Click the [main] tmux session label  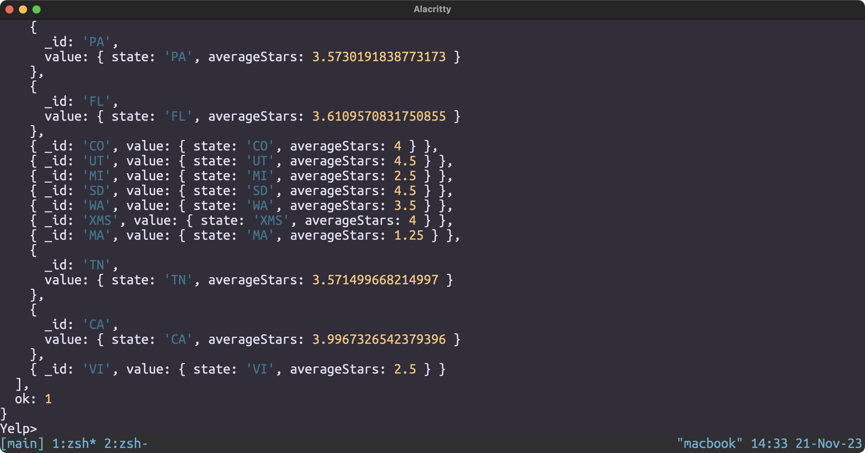tap(22, 444)
